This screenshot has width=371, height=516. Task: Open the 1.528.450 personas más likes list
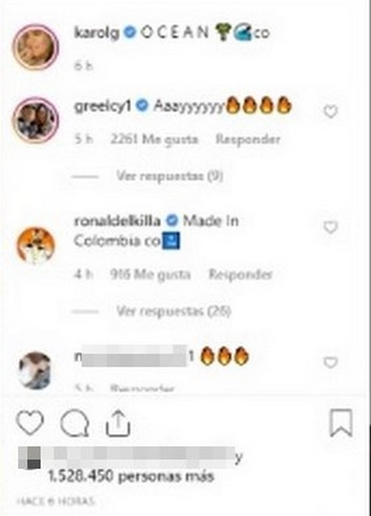(x=131, y=476)
